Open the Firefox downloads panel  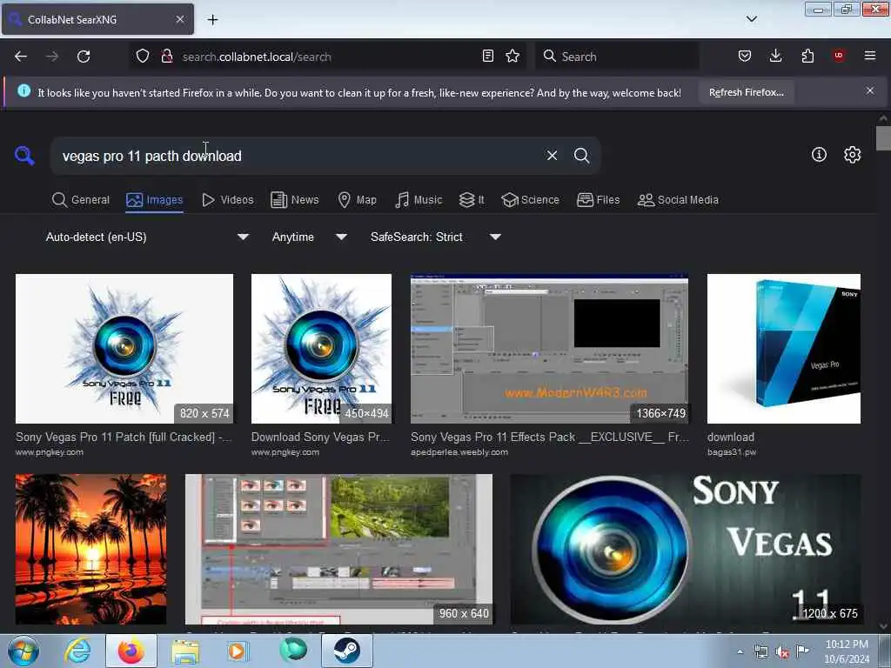(x=775, y=56)
